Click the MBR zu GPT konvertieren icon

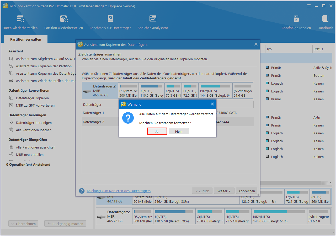pyautogui.click(x=11, y=105)
